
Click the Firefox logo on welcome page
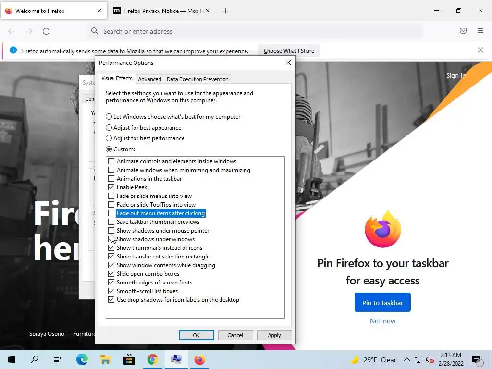pyautogui.click(x=383, y=229)
